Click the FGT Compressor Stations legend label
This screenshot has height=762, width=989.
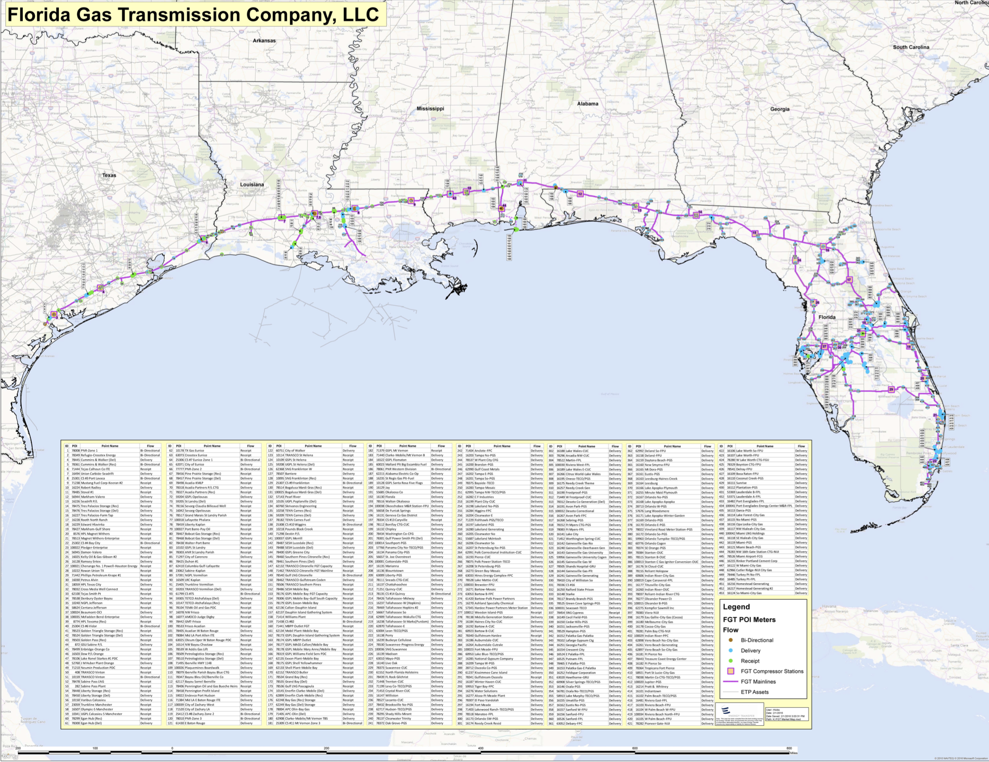click(x=772, y=672)
